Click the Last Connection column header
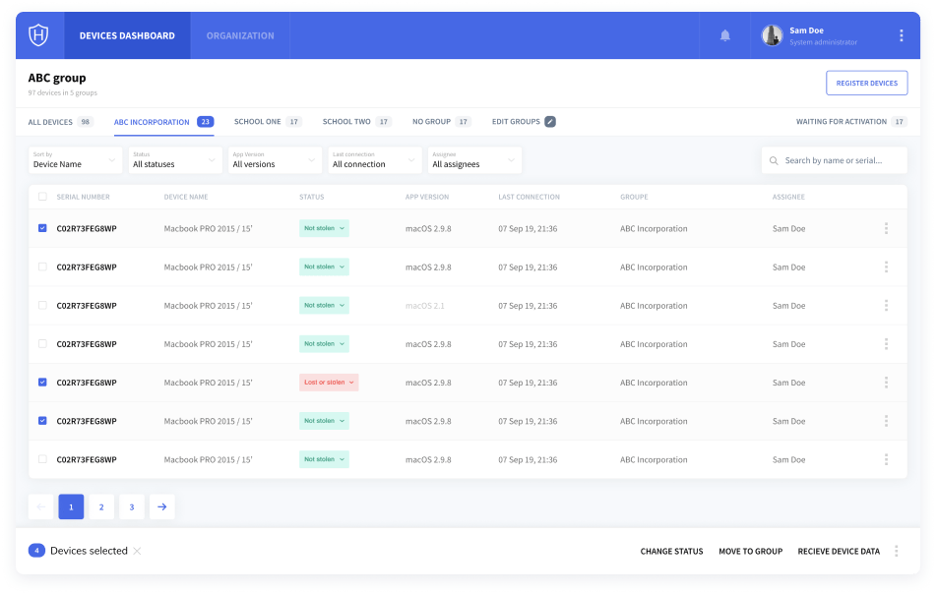The image size is (937, 594). (x=529, y=197)
